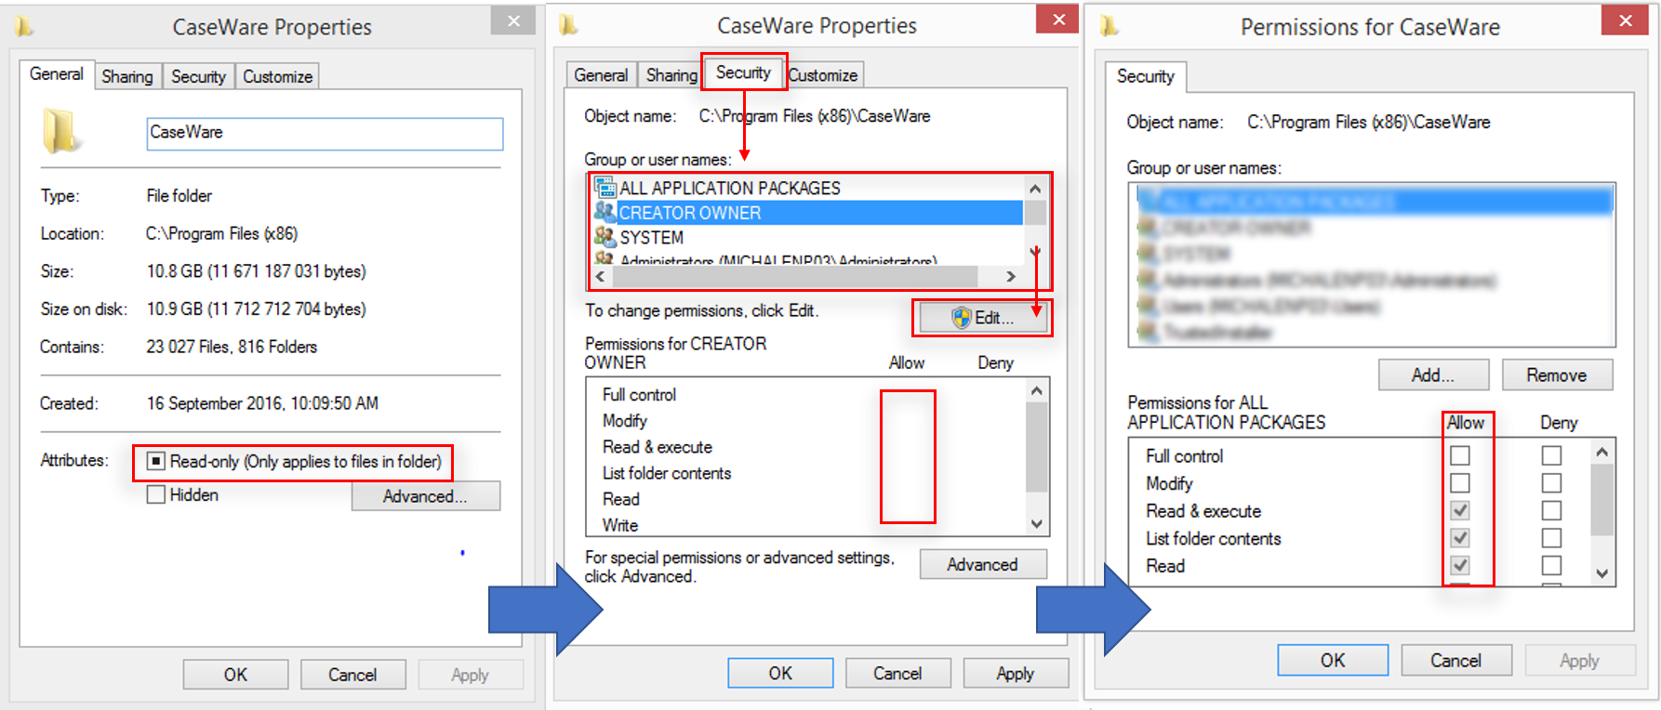Click Add... button in Permissions dialog
This screenshot has width=1661, height=710.
[x=1433, y=375]
